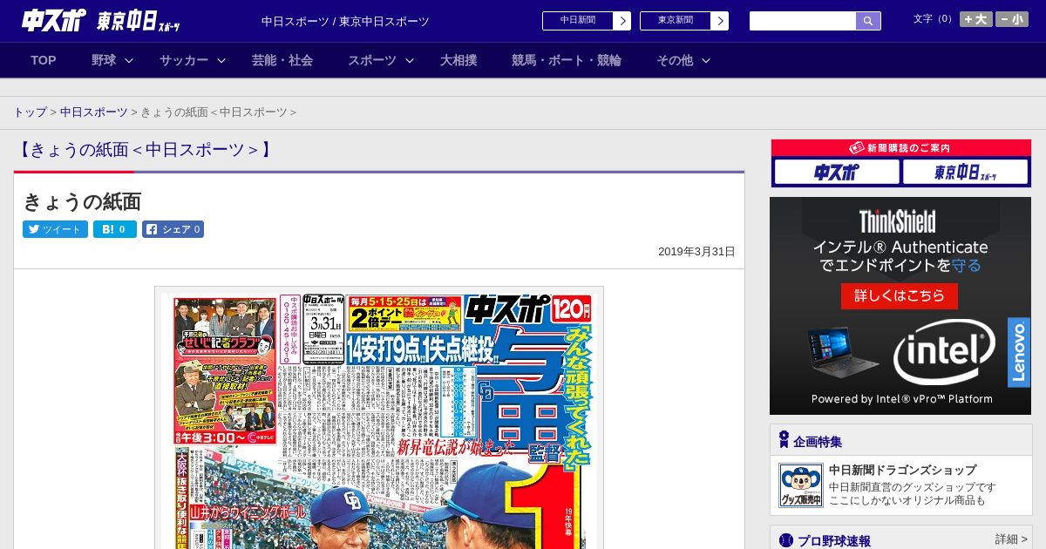Click the 中スポ logo in header
The width and height of the screenshot is (1046, 549).
[53, 21]
